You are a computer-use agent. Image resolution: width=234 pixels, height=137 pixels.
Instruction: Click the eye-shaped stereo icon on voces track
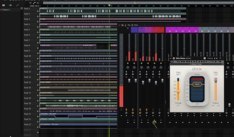click(153, 74)
